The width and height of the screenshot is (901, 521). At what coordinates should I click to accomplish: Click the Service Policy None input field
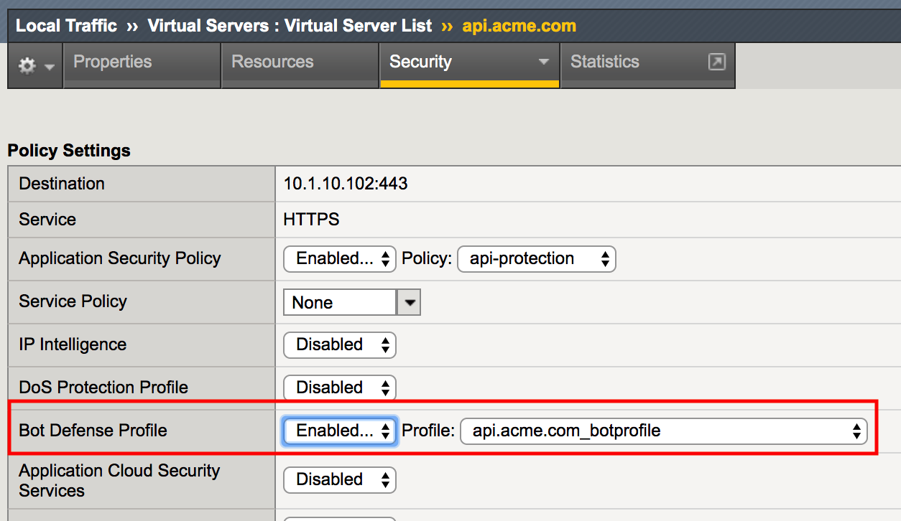pos(340,303)
